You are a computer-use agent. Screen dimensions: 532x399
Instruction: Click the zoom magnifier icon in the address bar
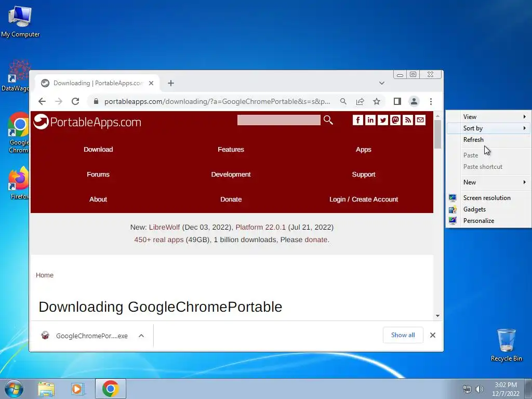click(343, 101)
